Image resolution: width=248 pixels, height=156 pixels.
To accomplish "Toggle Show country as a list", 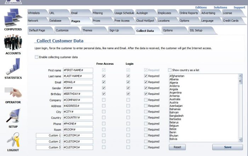I will point(170,70).
